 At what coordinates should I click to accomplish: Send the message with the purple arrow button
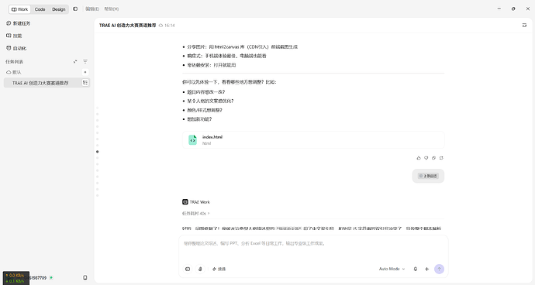[439, 269]
